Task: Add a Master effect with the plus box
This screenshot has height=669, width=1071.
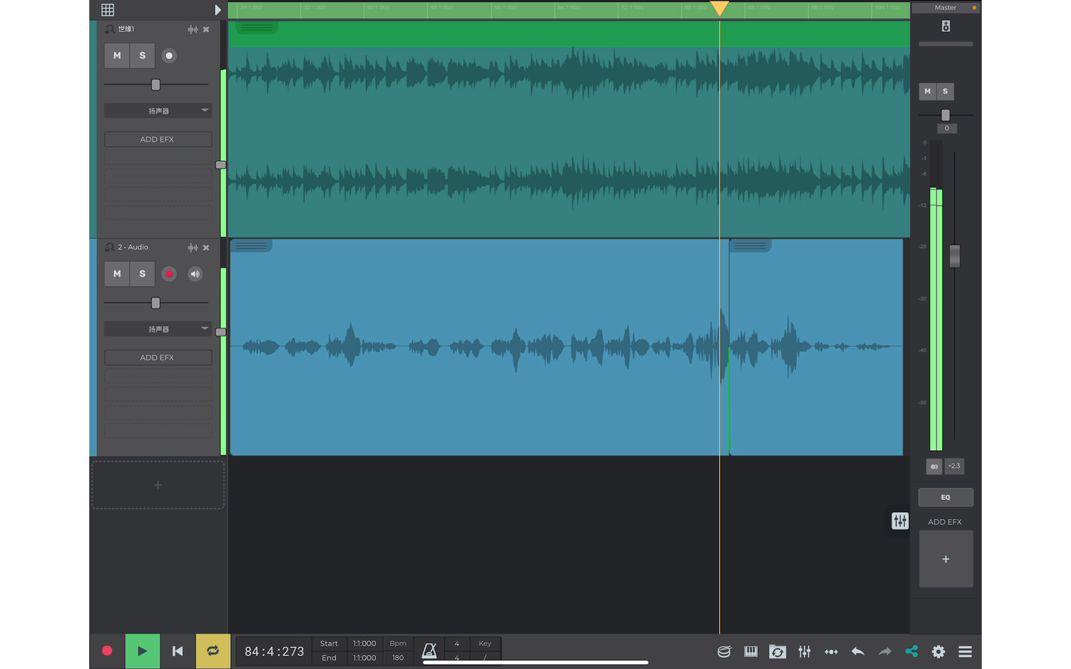Action: tap(945, 559)
